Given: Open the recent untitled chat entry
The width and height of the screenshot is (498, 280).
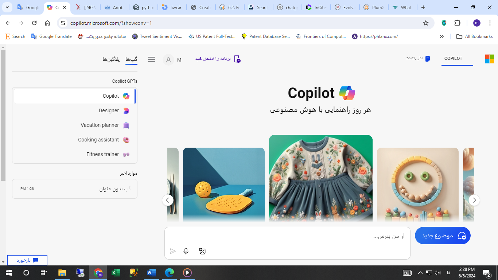Looking at the screenshot, I should coord(75,189).
